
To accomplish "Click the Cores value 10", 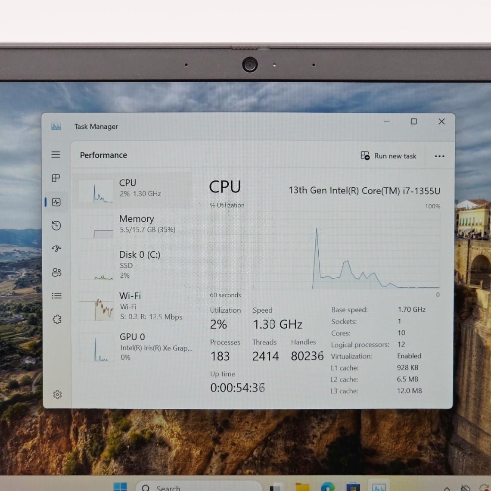I will pyautogui.click(x=401, y=333).
